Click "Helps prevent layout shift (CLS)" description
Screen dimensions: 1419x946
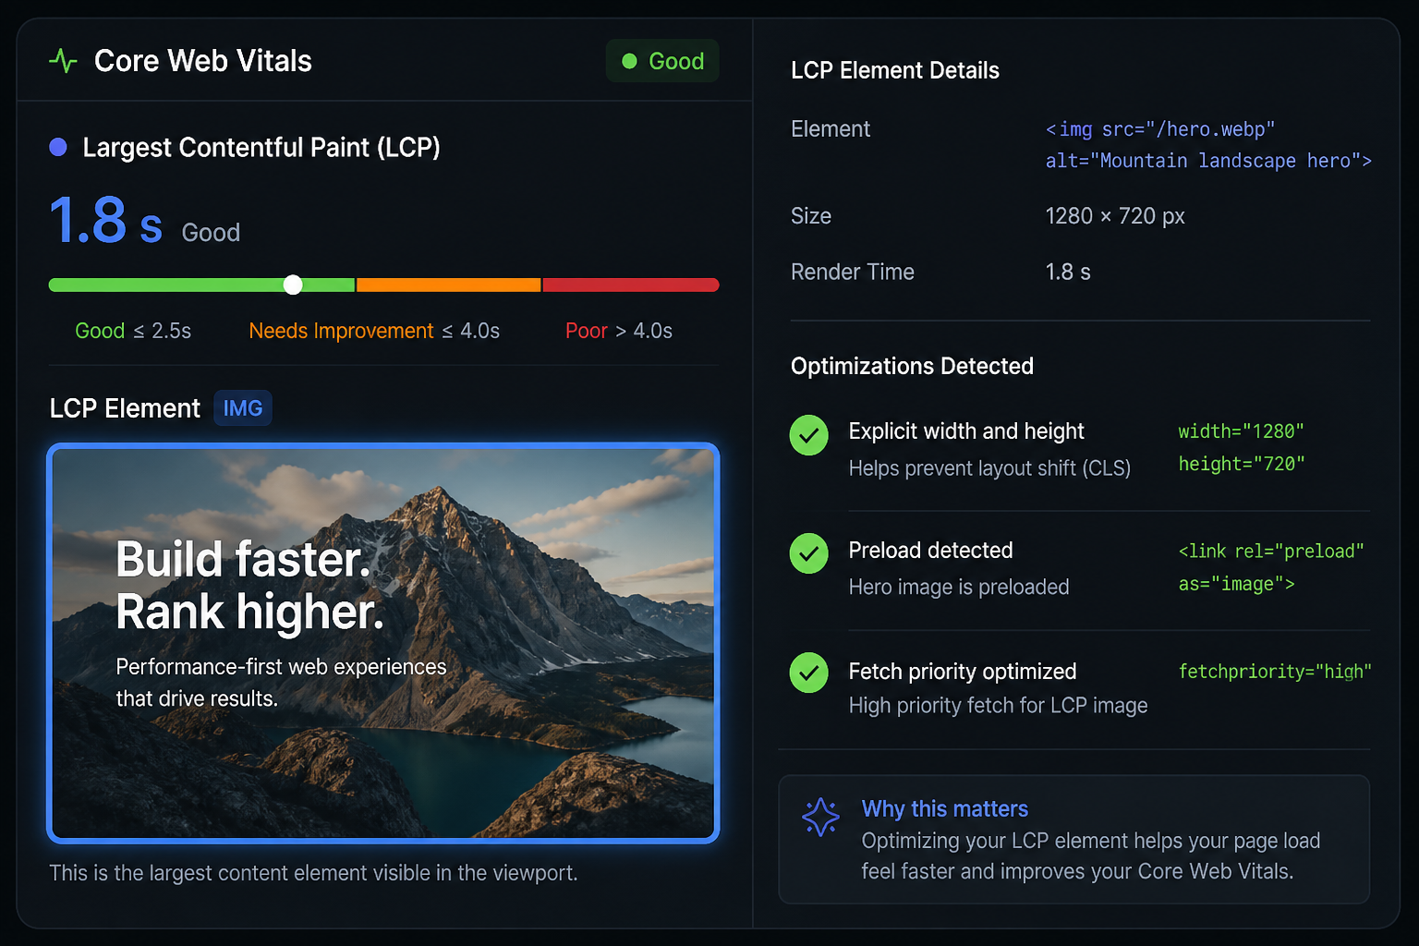tap(989, 468)
